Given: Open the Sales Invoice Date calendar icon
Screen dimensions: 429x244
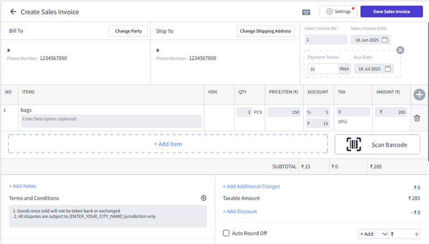Looking at the screenshot, I should (385, 39).
